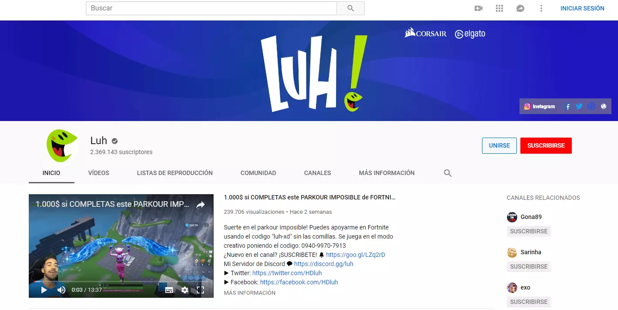This screenshot has width=618, height=310.
Task: Click the Corsair logo on banner
Action: pyautogui.click(x=425, y=33)
